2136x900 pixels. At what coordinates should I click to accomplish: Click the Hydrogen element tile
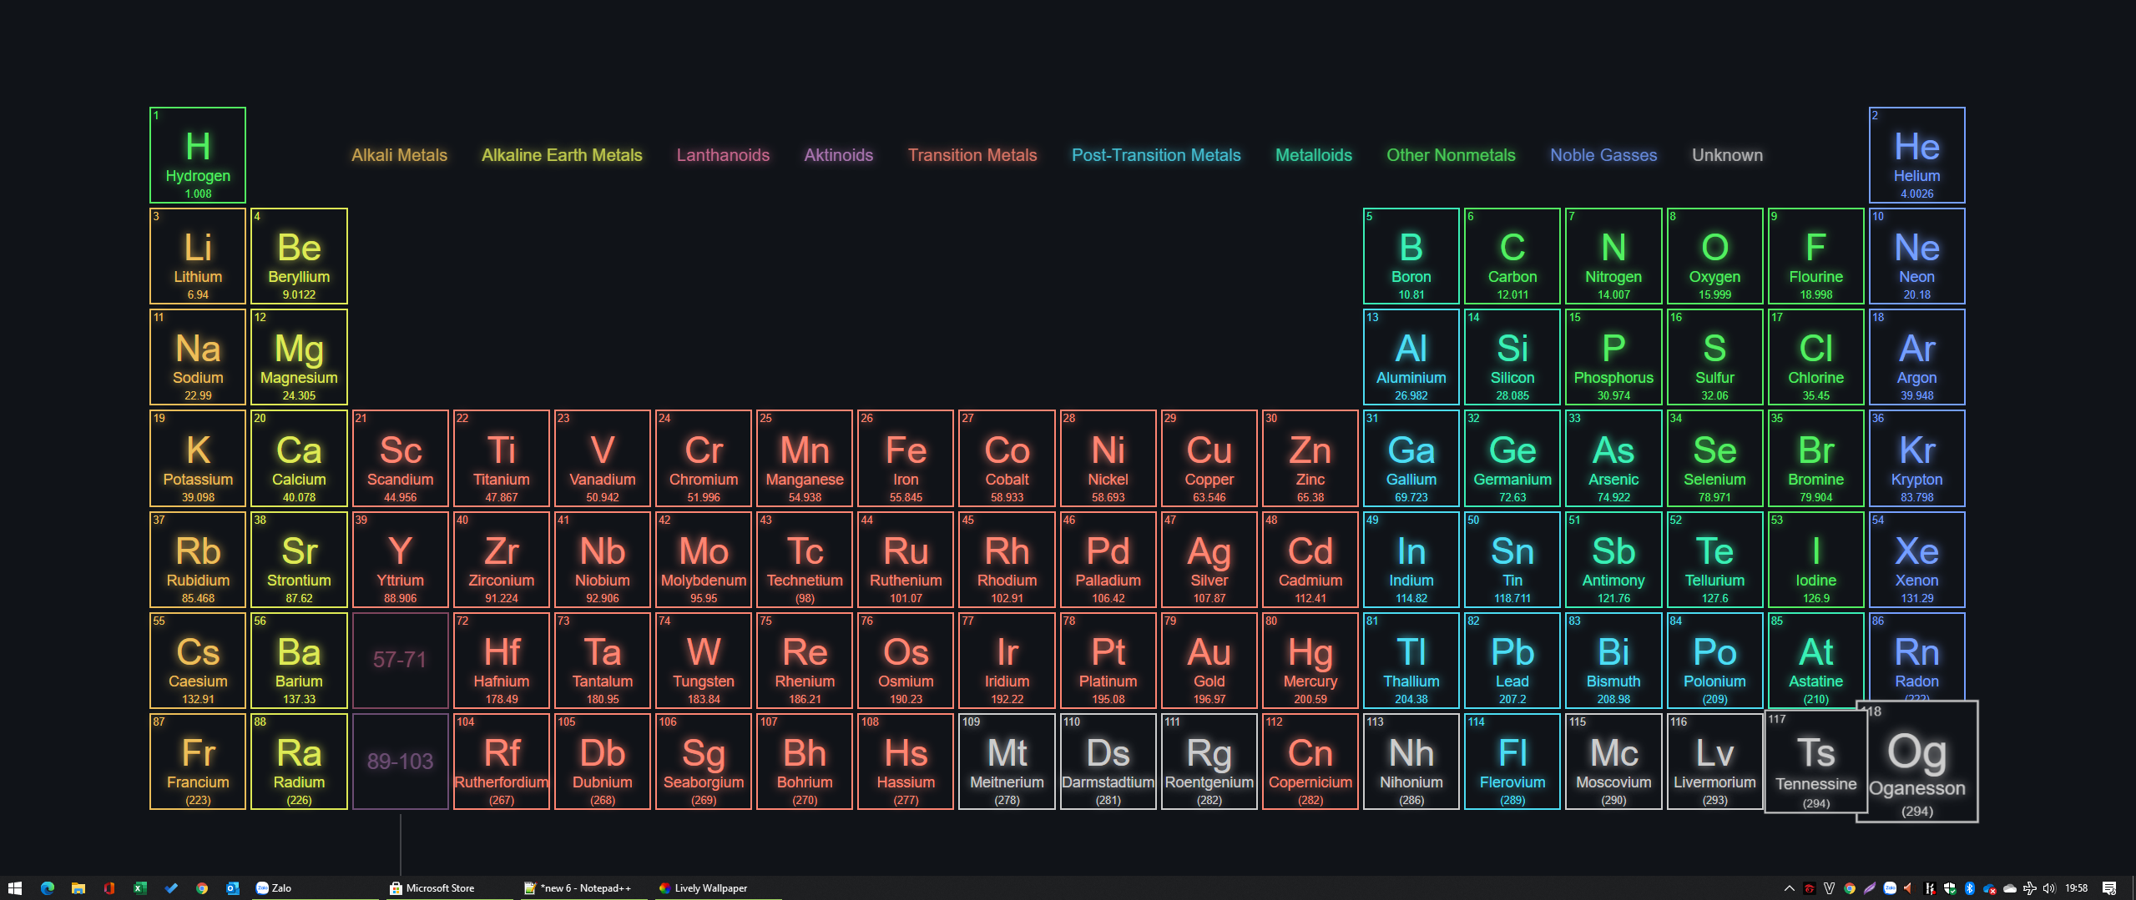click(198, 155)
